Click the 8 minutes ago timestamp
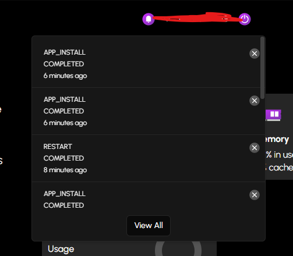This screenshot has height=256, width=293. pos(65,170)
